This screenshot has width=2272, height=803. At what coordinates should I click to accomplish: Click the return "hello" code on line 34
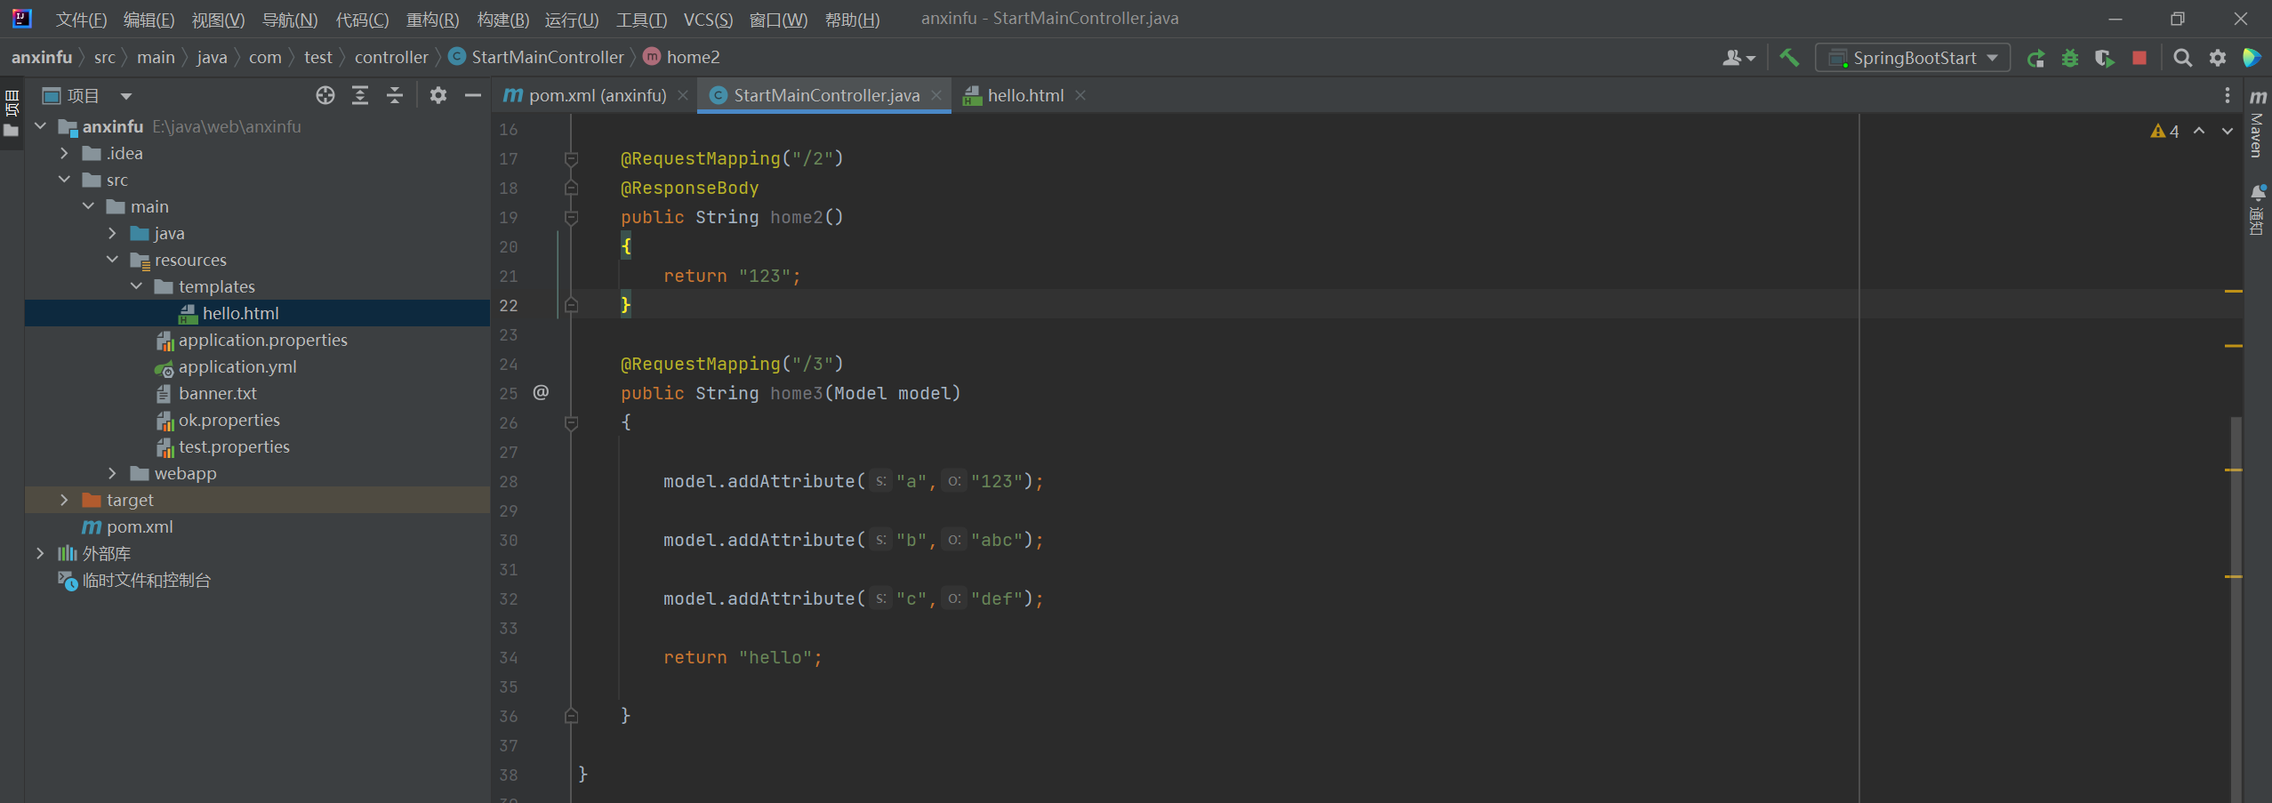pyautogui.click(x=743, y=657)
